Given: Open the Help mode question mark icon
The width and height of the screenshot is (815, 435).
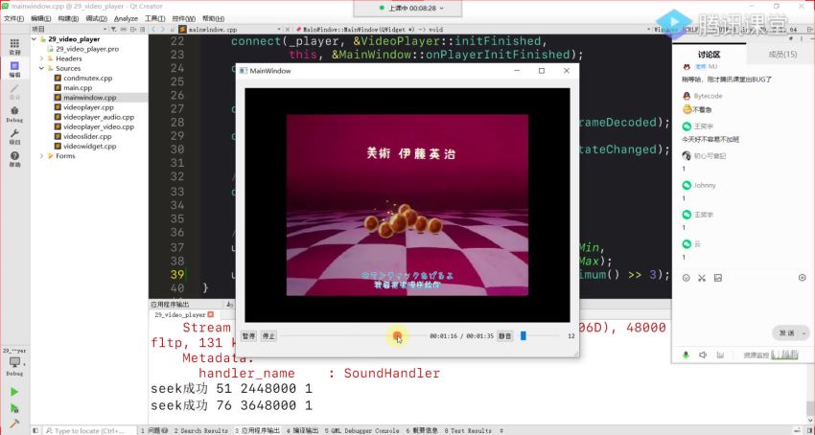Looking at the screenshot, I should (x=14, y=158).
